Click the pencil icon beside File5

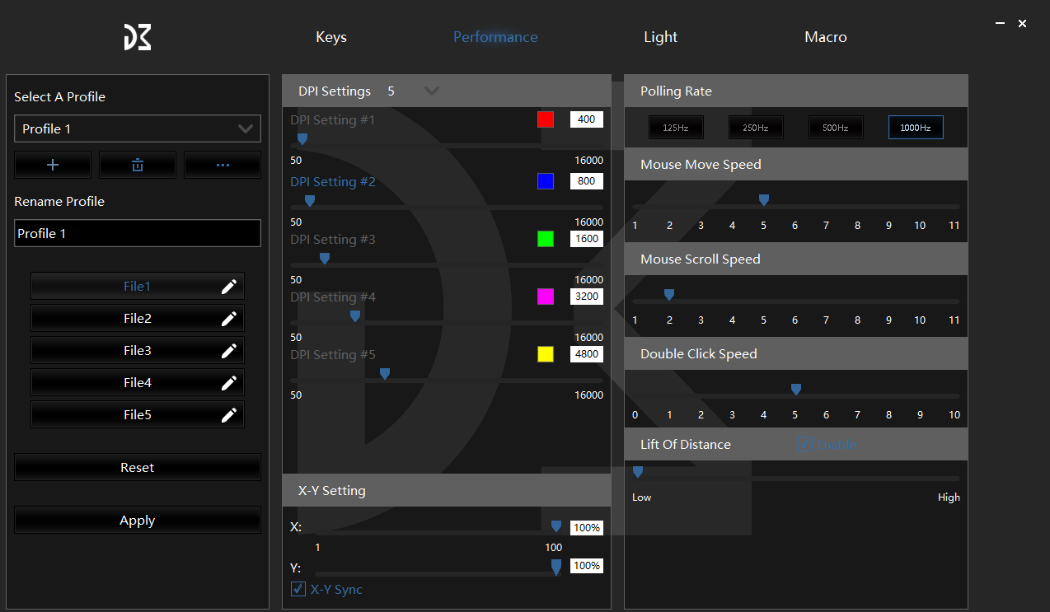pyautogui.click(x=229, y=415)
